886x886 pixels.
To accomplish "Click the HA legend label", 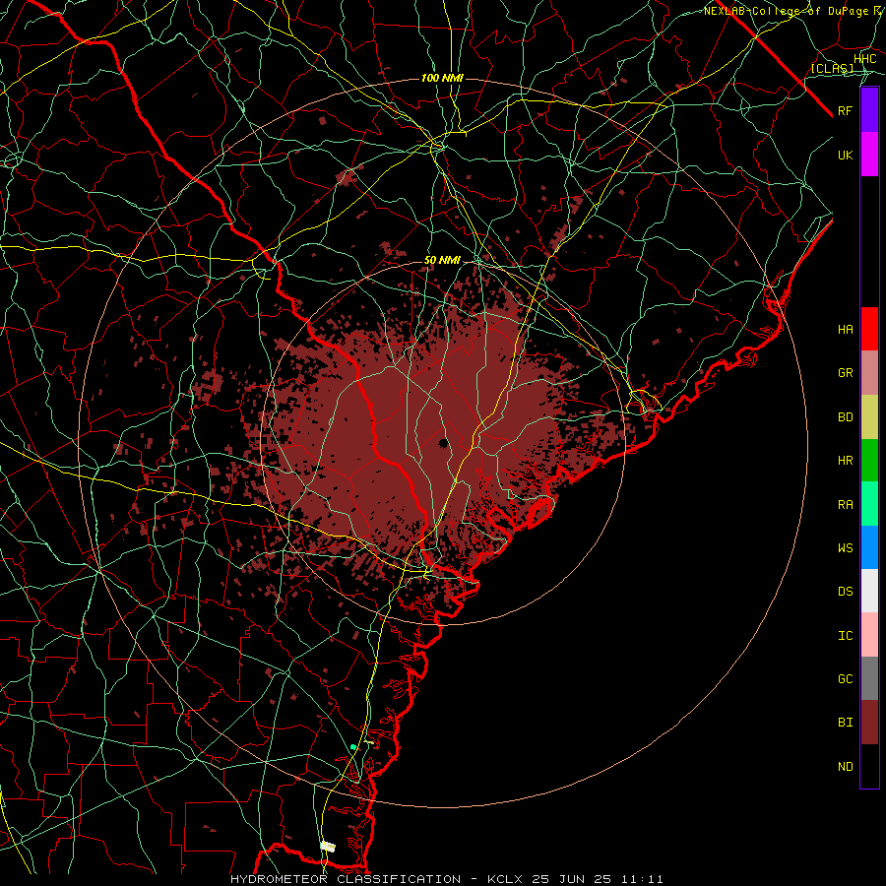I will (846, 330).
